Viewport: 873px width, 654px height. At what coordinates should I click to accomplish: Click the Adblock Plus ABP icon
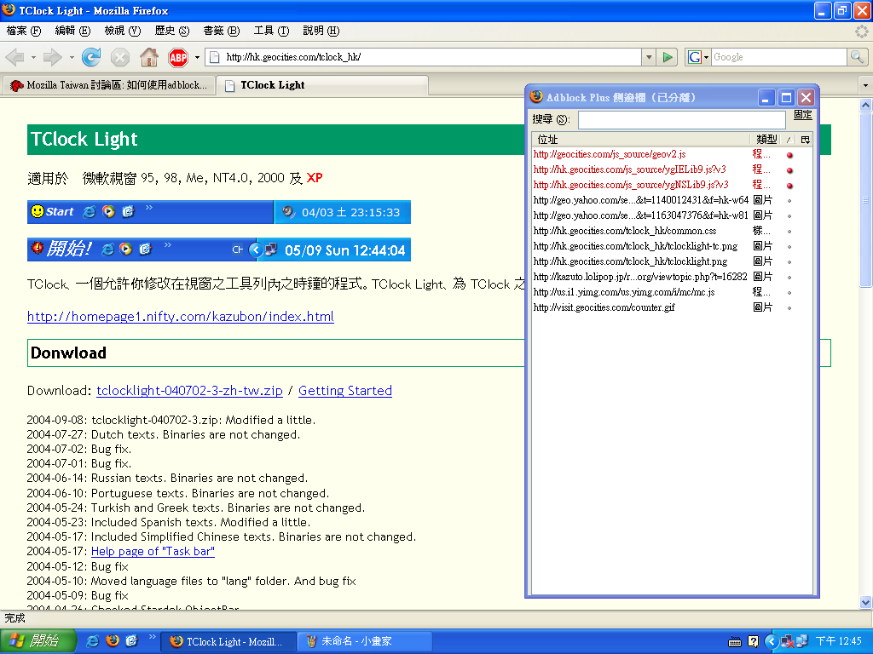[178, 57]
